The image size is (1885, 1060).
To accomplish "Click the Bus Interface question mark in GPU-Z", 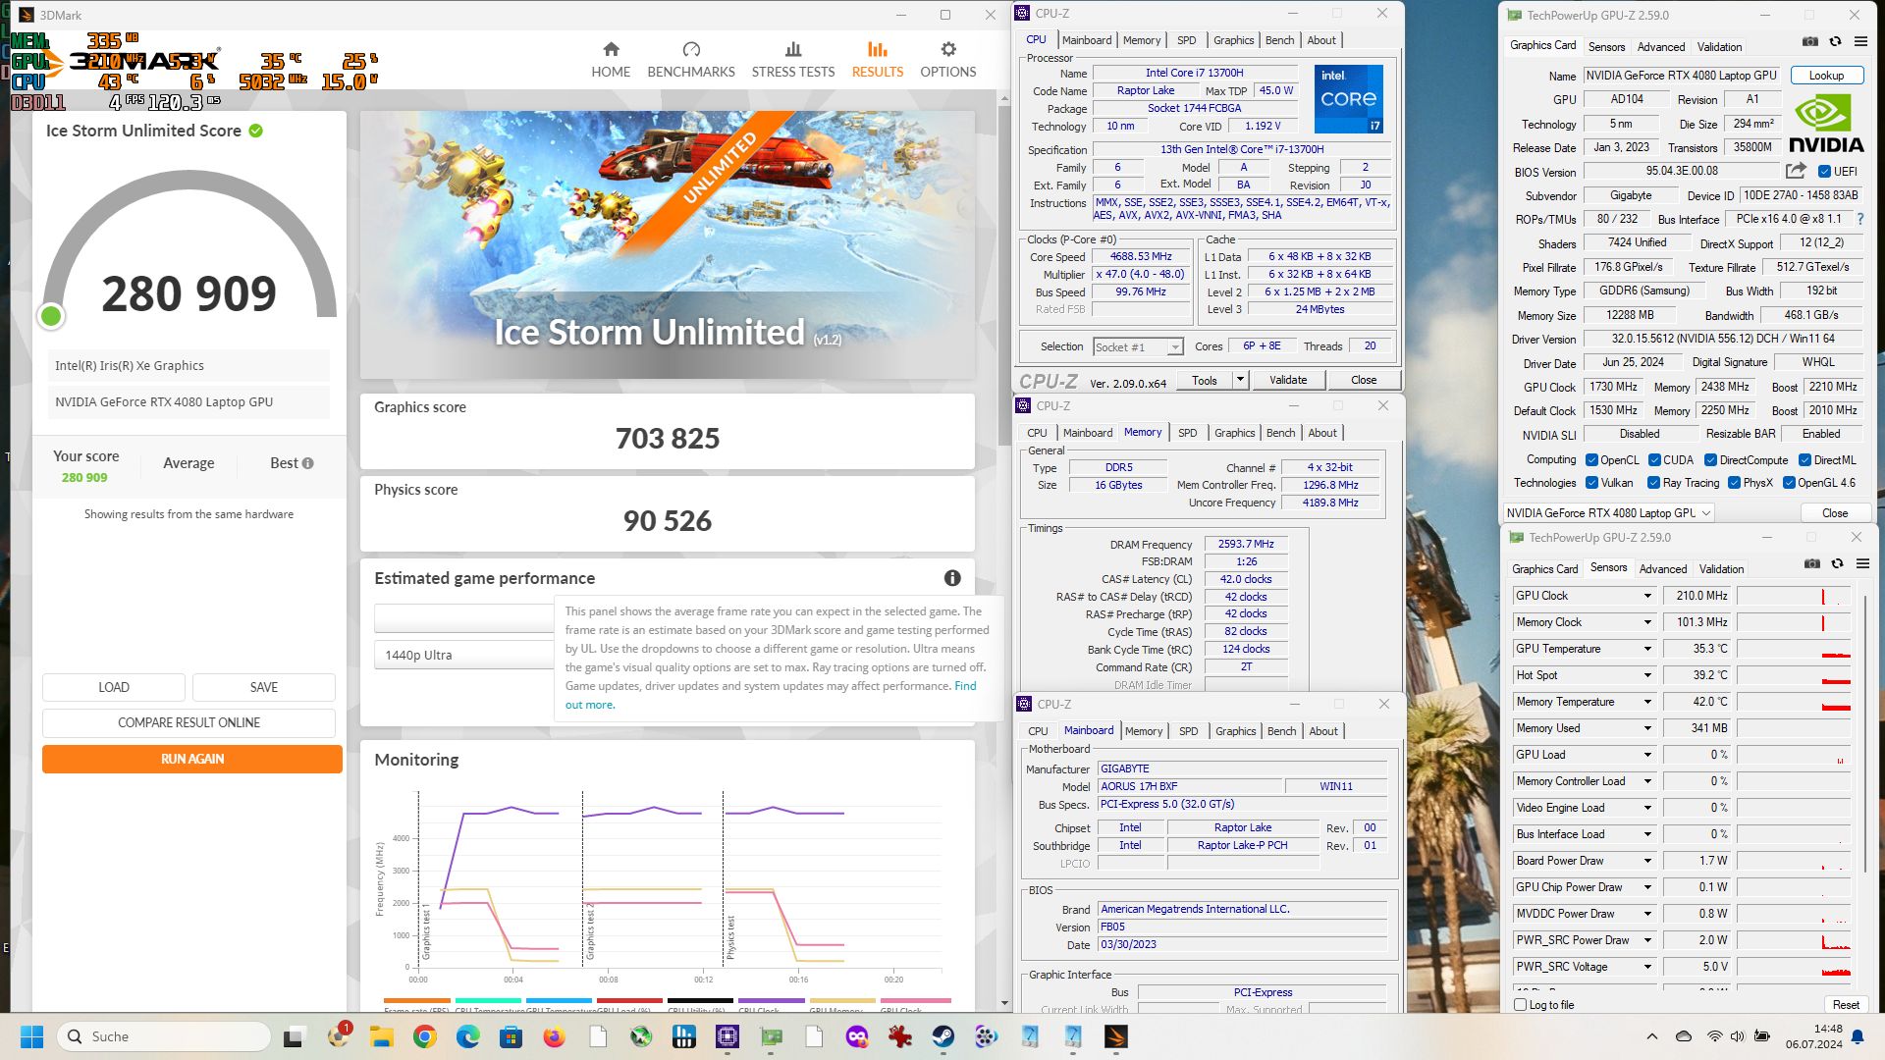I will (x=1859, y=219).
